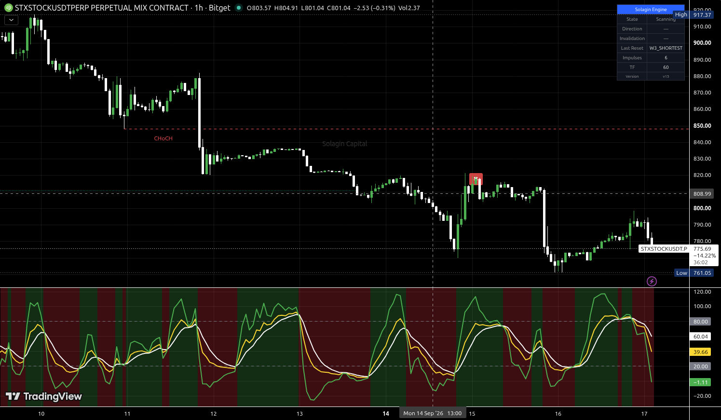Click the 917.37 high price label

coord(702,15)
